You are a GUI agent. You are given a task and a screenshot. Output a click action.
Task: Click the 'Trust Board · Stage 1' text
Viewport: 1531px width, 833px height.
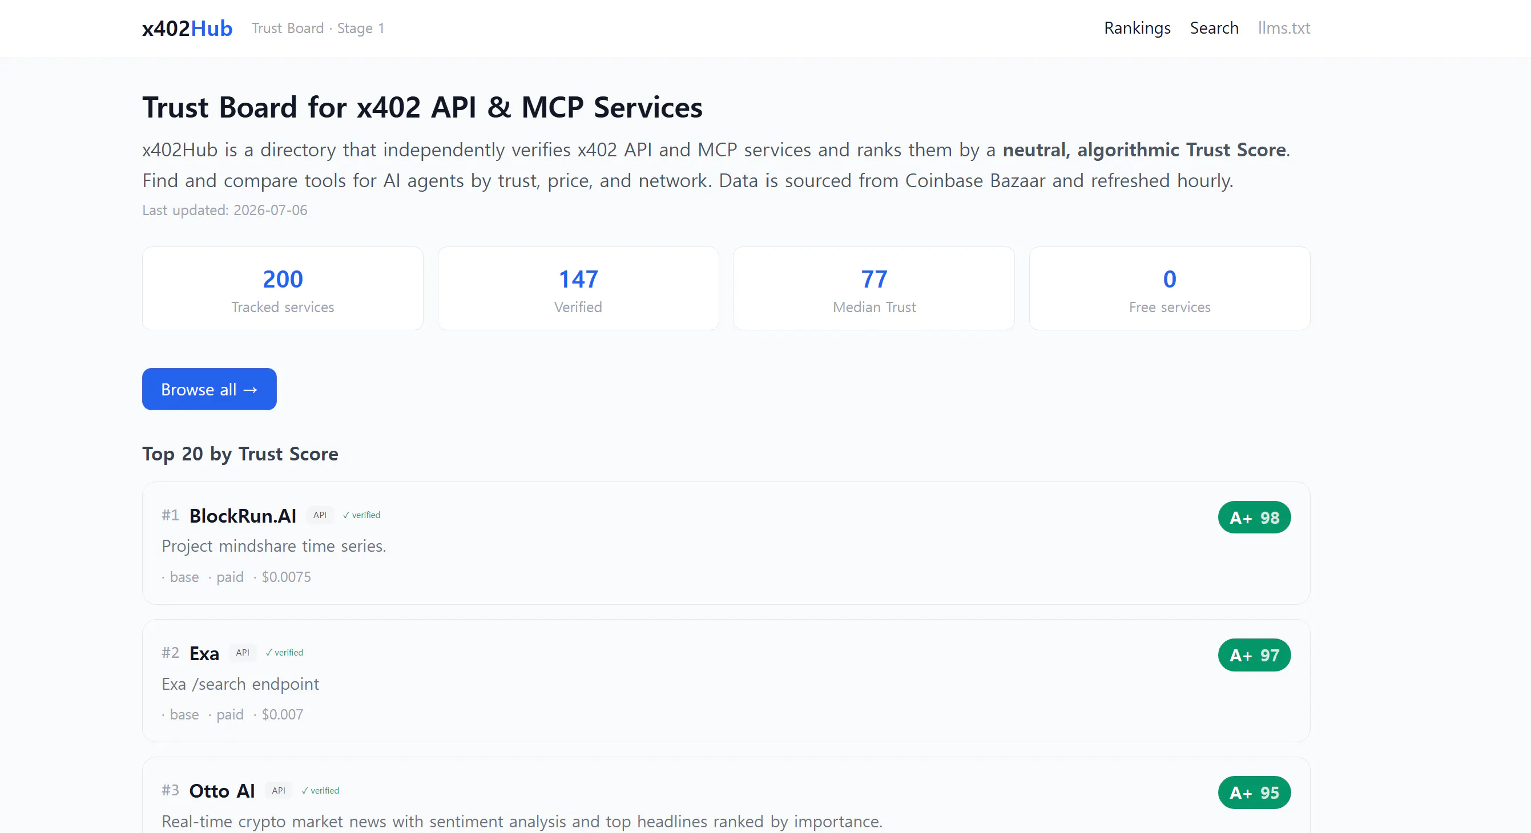tap(318, 28)
